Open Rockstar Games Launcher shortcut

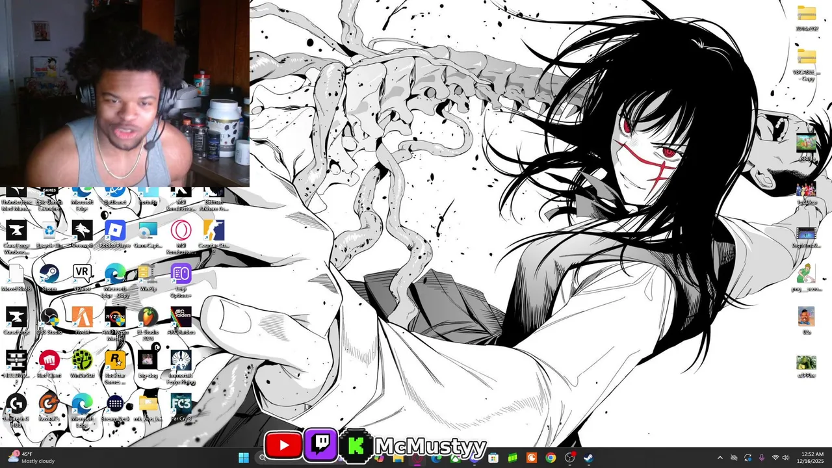coord(115,367)
